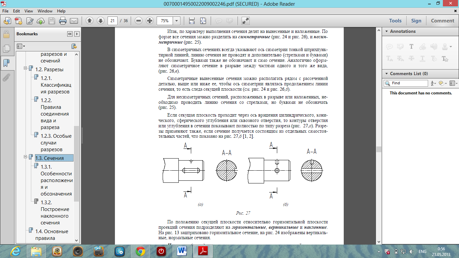Click the bookmarks panel scrollbar thumb
The width and height of the screenshot is (459, 258).
coord(77,164)
